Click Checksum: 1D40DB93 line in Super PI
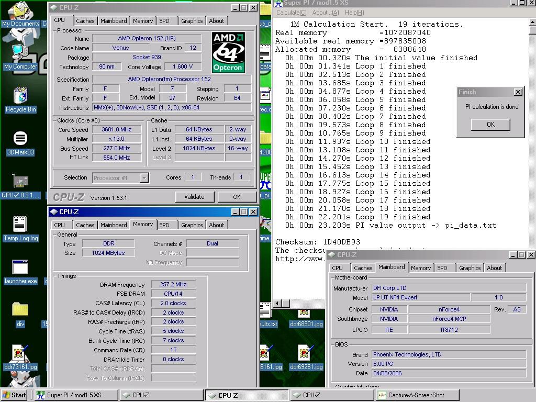536x402 pixels. 318,242
